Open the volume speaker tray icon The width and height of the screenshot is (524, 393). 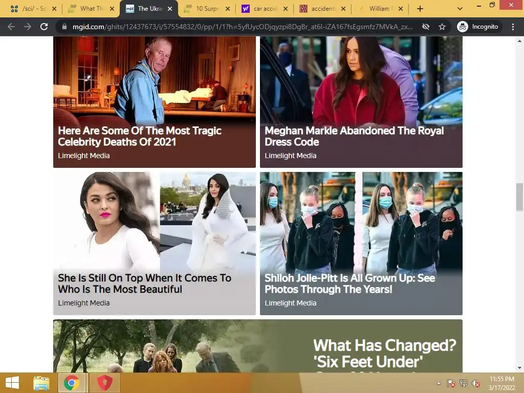click(x=476, y=383)
